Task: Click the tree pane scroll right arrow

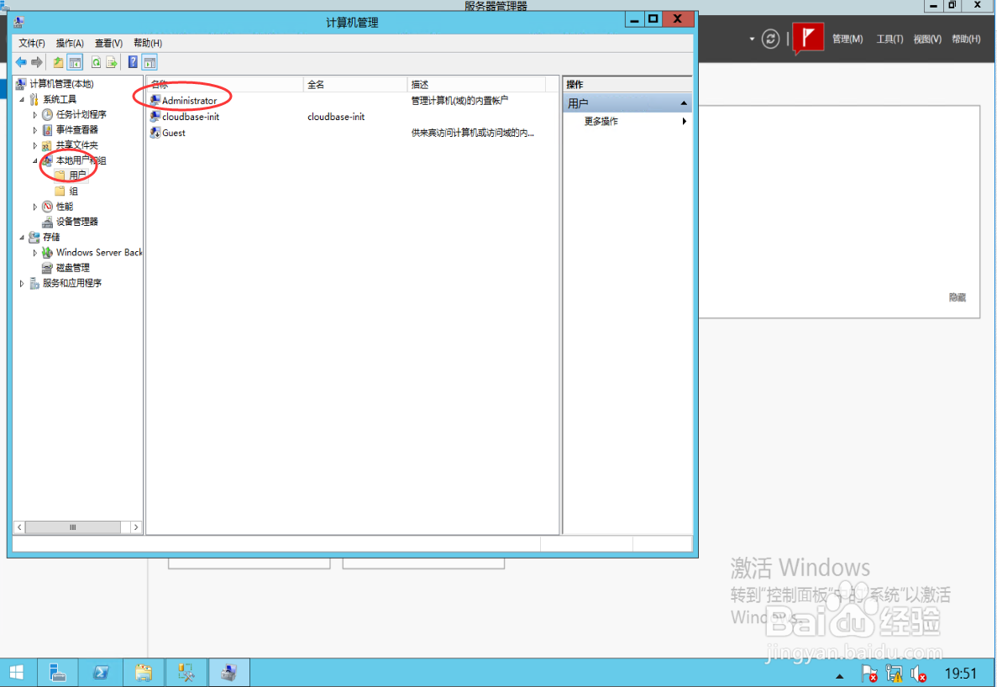Action: (x=135, y=527)
